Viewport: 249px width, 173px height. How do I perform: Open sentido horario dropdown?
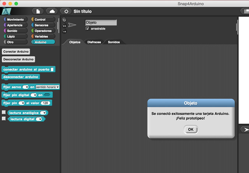[x=47, y=87]
